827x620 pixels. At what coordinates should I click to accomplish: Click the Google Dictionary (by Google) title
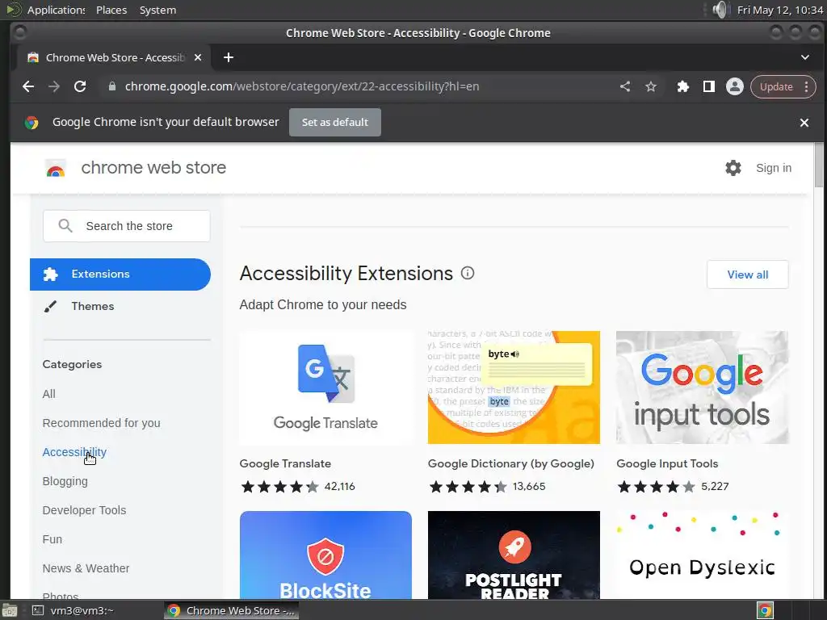(x=511, y=464)
